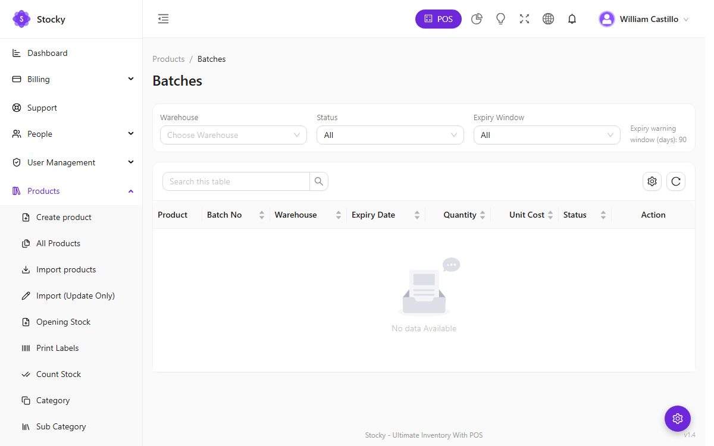The image size is (714, 446).
Task: Sort by Warehouse column
Action: pyautogui.click(x=308, y=215)
